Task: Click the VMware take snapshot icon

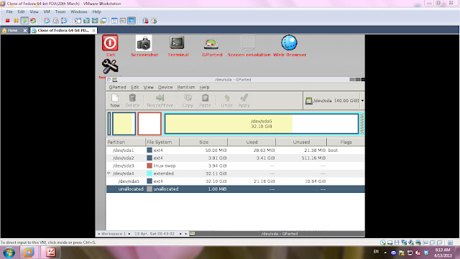Action: (x=47, y=21)
